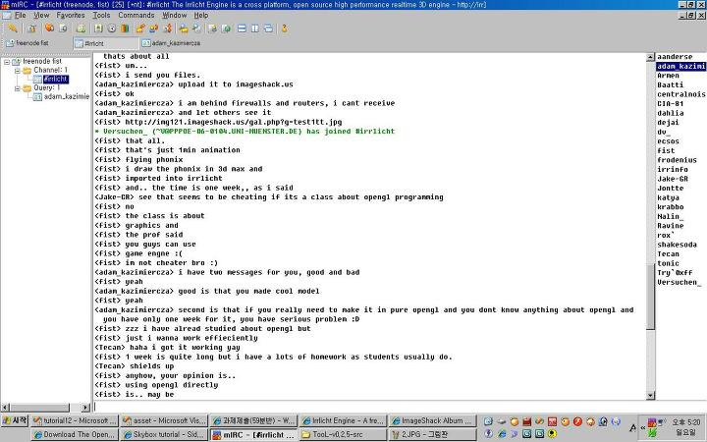The width and height of the screenshot is (707, 442).
Task: Switch to tutorial12 - Microsoft taskbar button
Action: point(75,420)
